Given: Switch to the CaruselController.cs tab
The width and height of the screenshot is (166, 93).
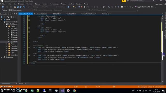Looking at the screenshot, I should [88, 14].
